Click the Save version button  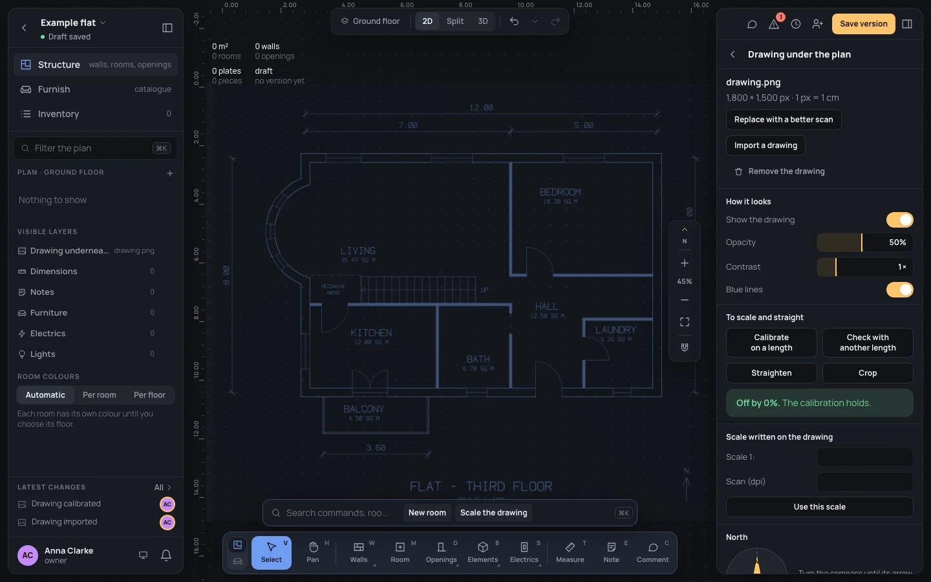point(864,24)
